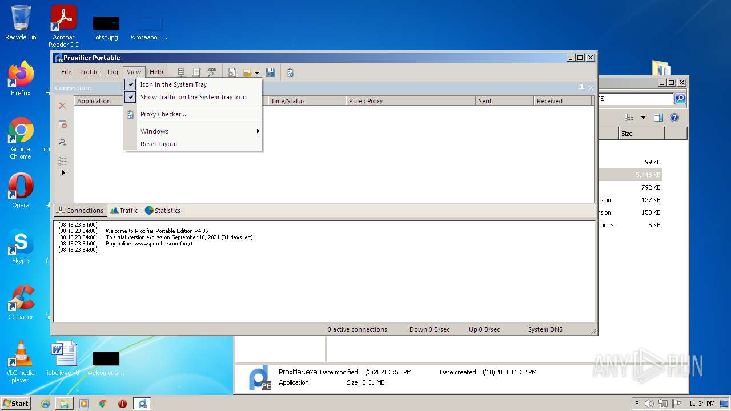Viewport: 731px width, 411px height.
Task: Select the 5,448 KB file row
Action: 630,175
